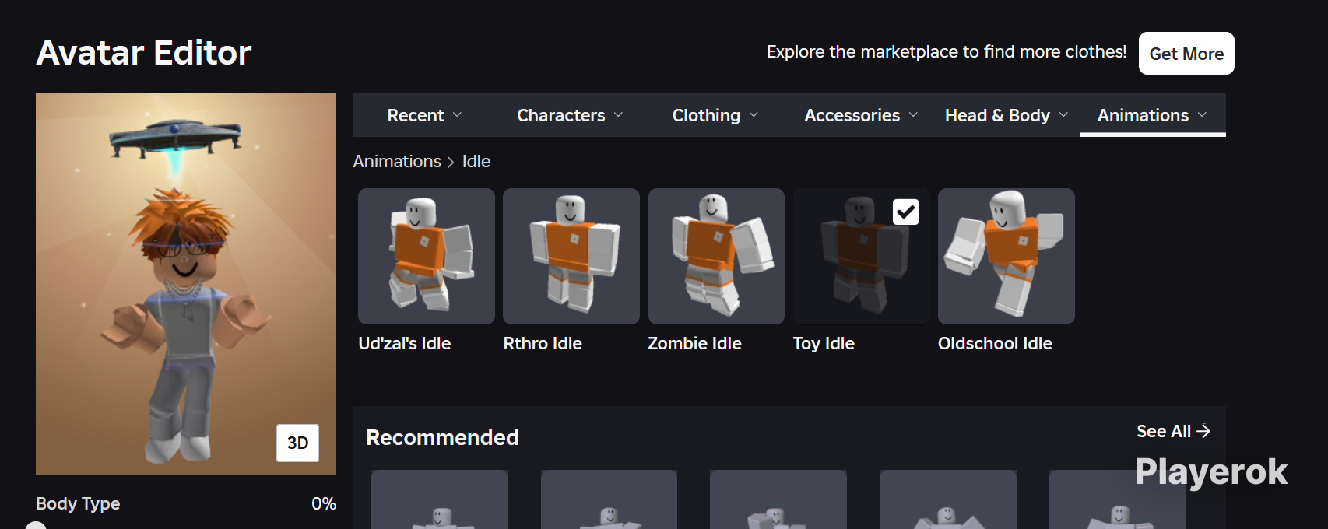Screen dimensions: 1328x529
Task: Open the Clothing dropdown menu
Action: coord(715,115)
